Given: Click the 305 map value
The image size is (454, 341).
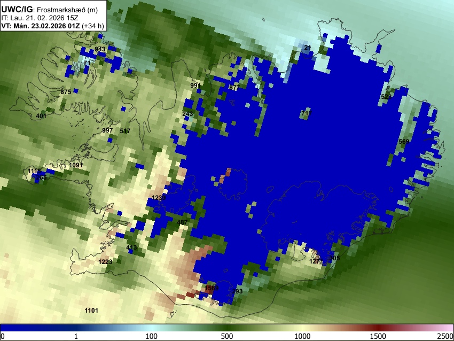Looking at the screenshot, I should coord(334,258).
